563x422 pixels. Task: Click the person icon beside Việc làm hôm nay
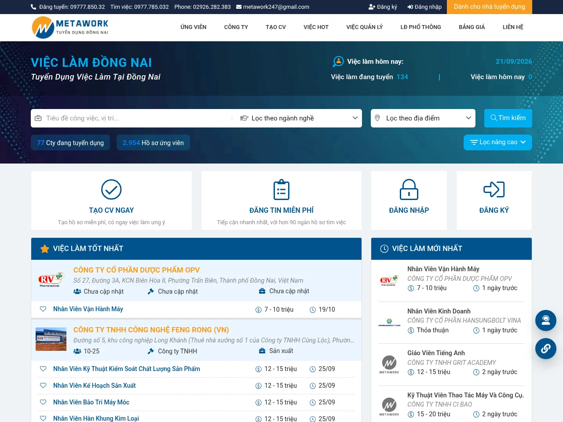338,62
